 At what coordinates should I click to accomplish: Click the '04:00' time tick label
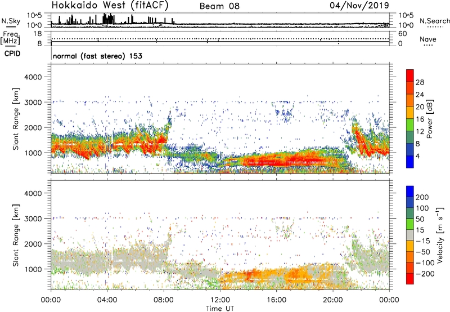coord(107,300)
